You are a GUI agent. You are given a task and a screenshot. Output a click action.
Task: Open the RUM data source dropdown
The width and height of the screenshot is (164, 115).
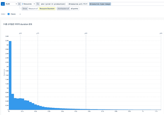(11, 4)
